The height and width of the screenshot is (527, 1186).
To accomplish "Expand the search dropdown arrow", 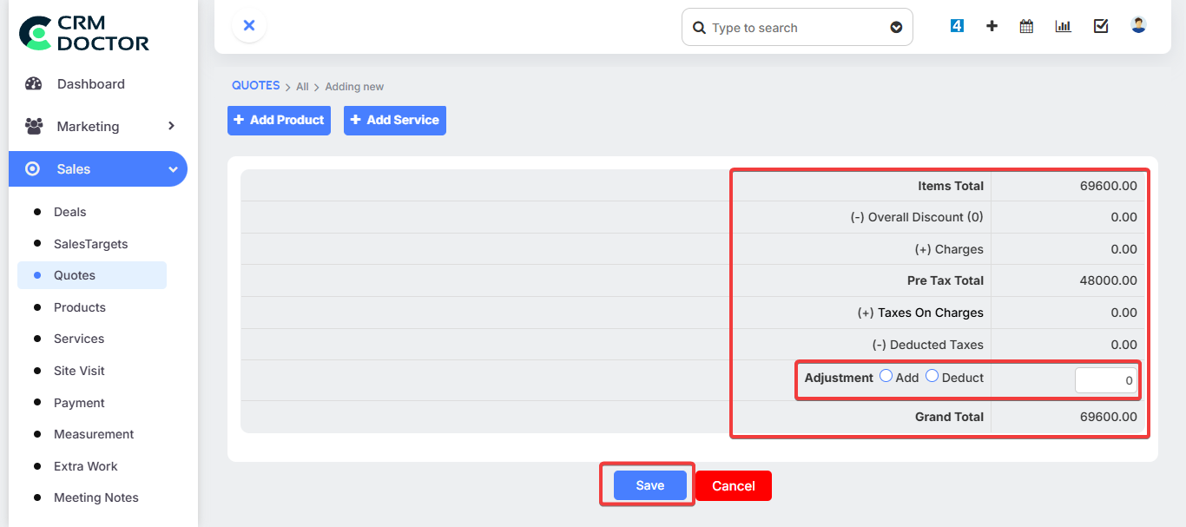I will [x=896, y=28].
